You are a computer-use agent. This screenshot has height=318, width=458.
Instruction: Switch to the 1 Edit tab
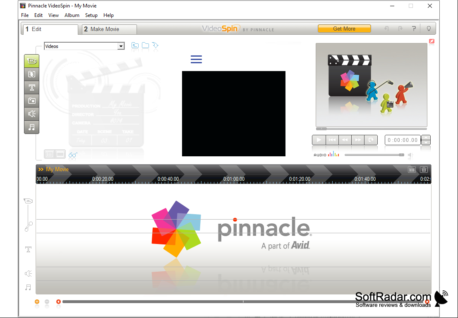point(50,29)
